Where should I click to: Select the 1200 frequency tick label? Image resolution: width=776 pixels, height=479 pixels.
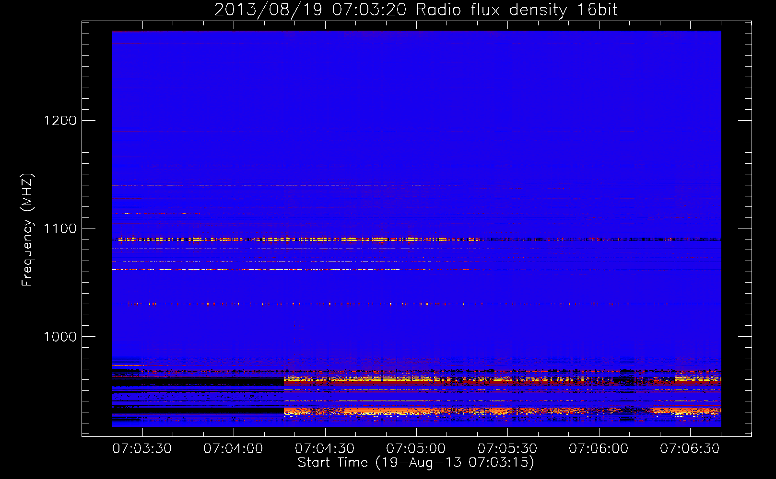[60, 120]
